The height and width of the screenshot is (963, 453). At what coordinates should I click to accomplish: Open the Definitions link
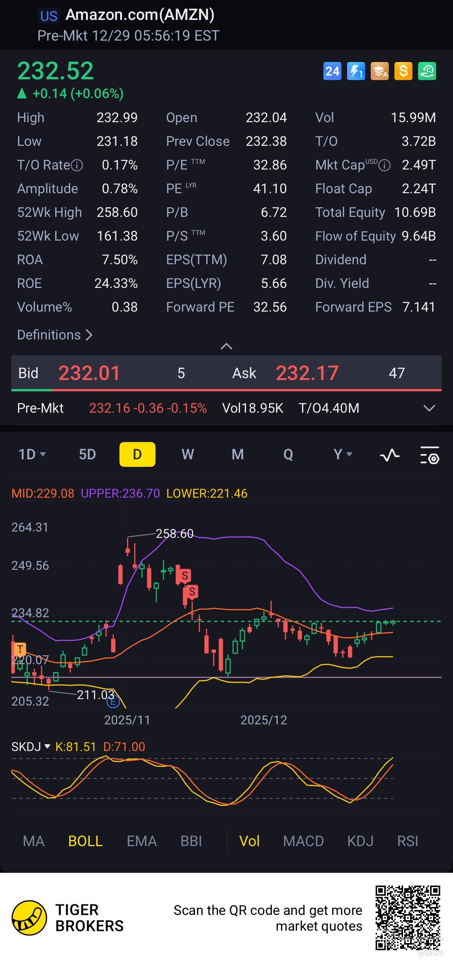tap(55, 335)
